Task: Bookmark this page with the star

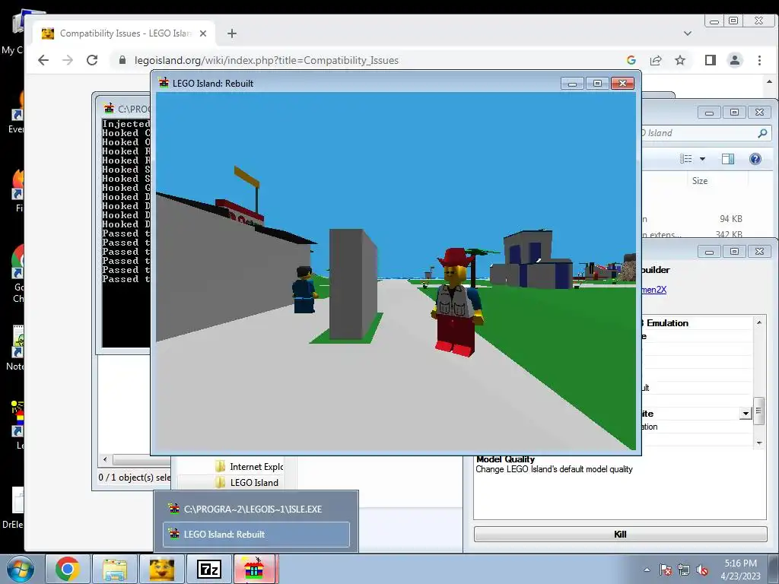Action: point(680,61)
